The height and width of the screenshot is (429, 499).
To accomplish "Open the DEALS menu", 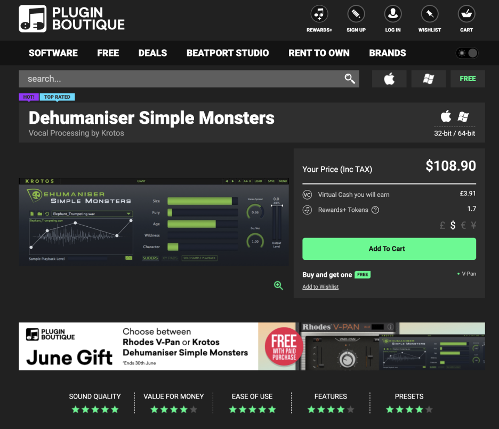I will point(152,53).
